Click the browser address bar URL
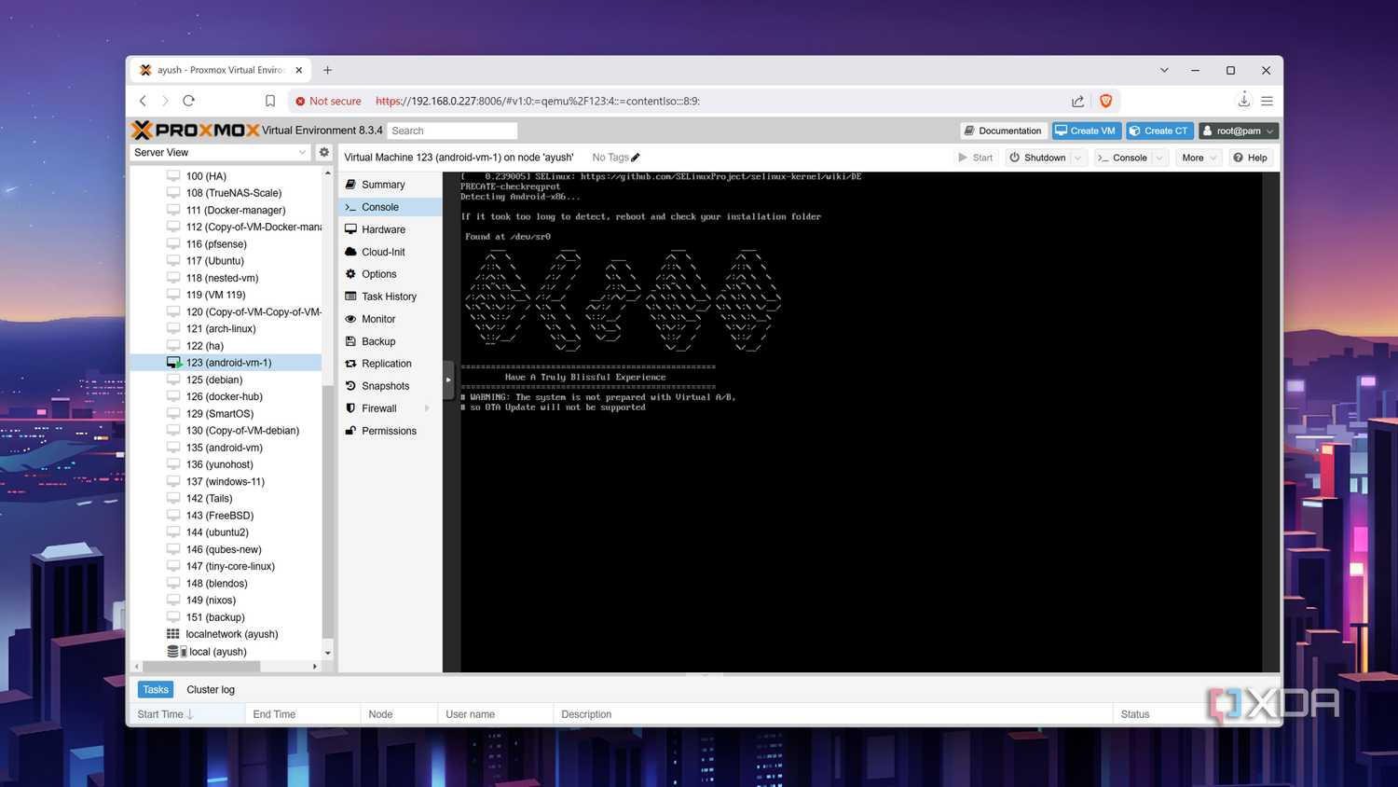This screenshot has height=787, width=1398. click(538, 101)
